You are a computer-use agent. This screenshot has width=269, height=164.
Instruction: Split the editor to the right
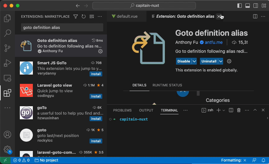pos(255,16)
